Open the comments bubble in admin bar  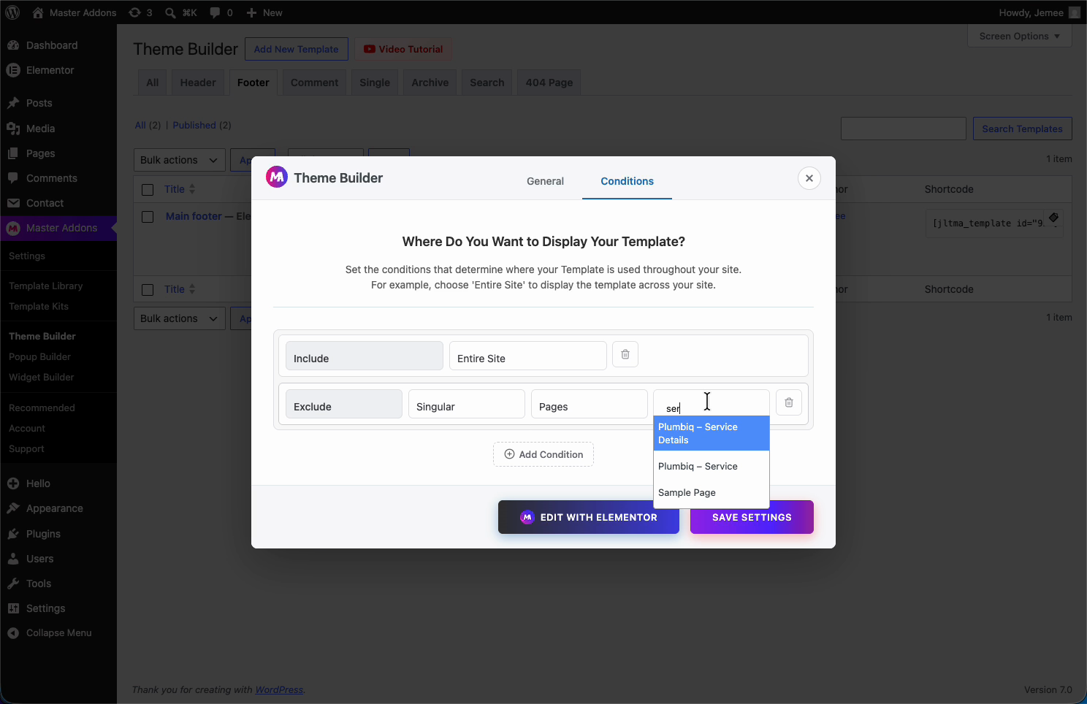[221, 12]
